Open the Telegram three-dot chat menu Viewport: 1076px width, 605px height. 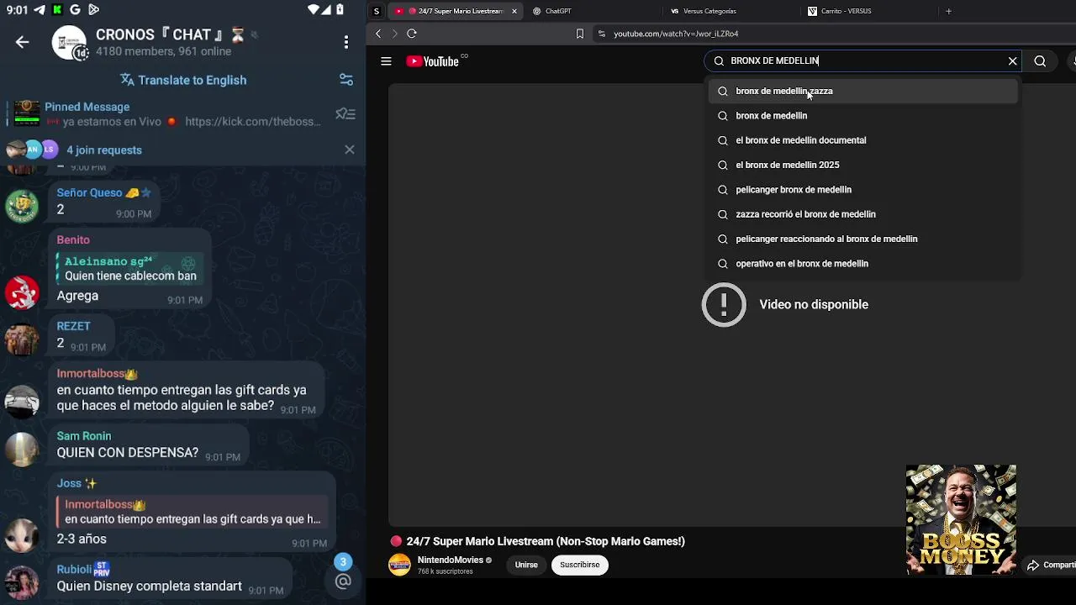coord(346,42)
